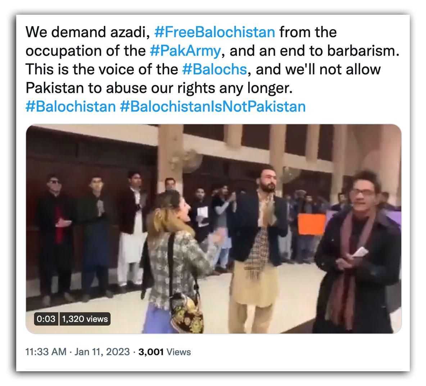View the 3,001 Views tweet analytics

click(x=165, y=352)
